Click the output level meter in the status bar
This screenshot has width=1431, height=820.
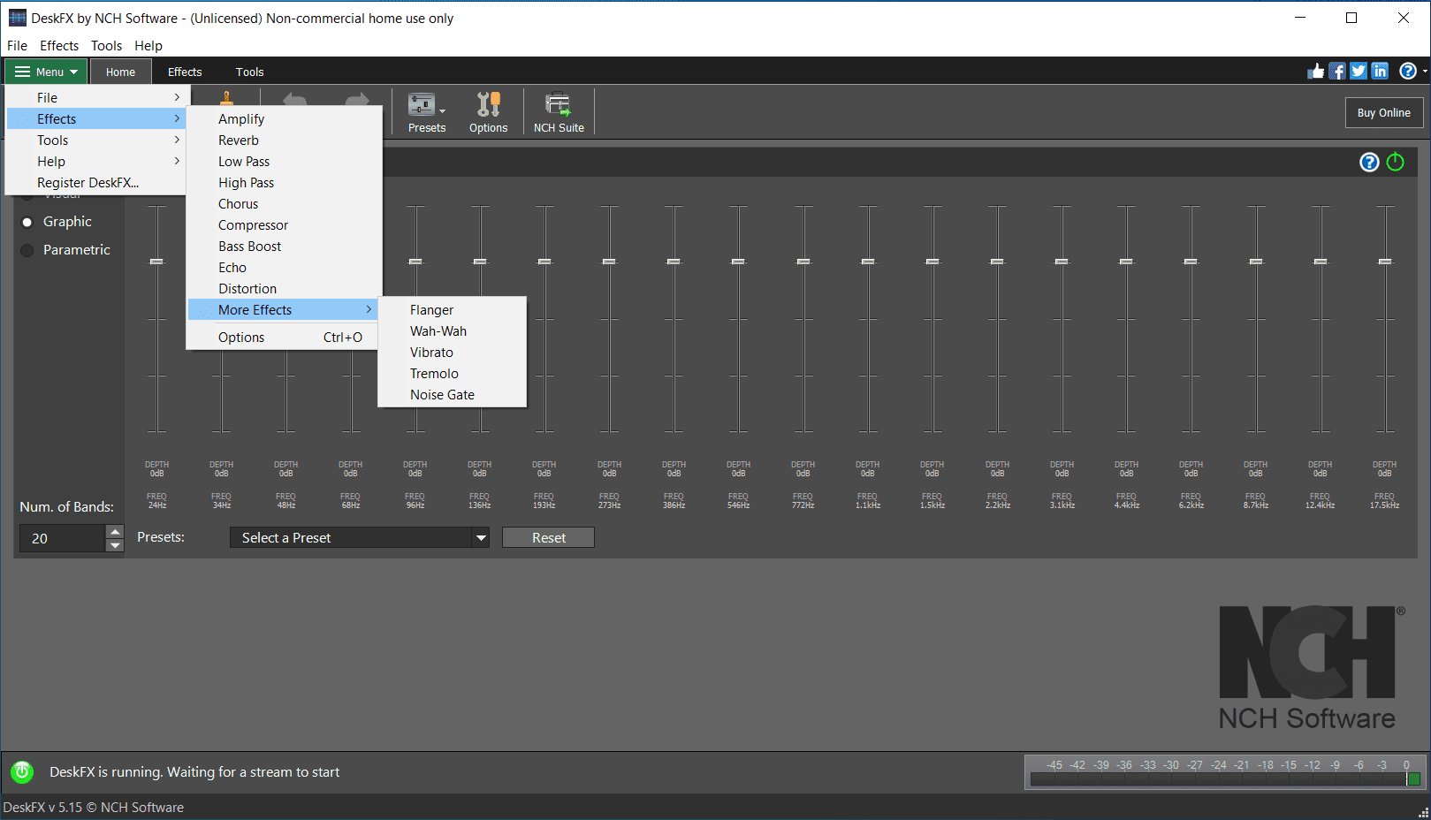pyautogui.click(x=1225, y=772)
